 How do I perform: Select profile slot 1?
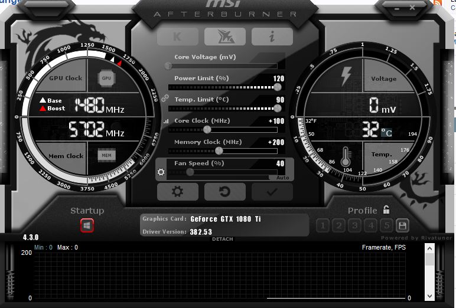tap(323, 225)
